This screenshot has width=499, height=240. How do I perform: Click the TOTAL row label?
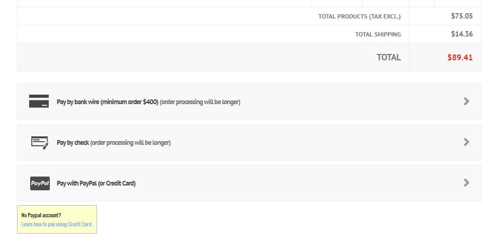389,58
